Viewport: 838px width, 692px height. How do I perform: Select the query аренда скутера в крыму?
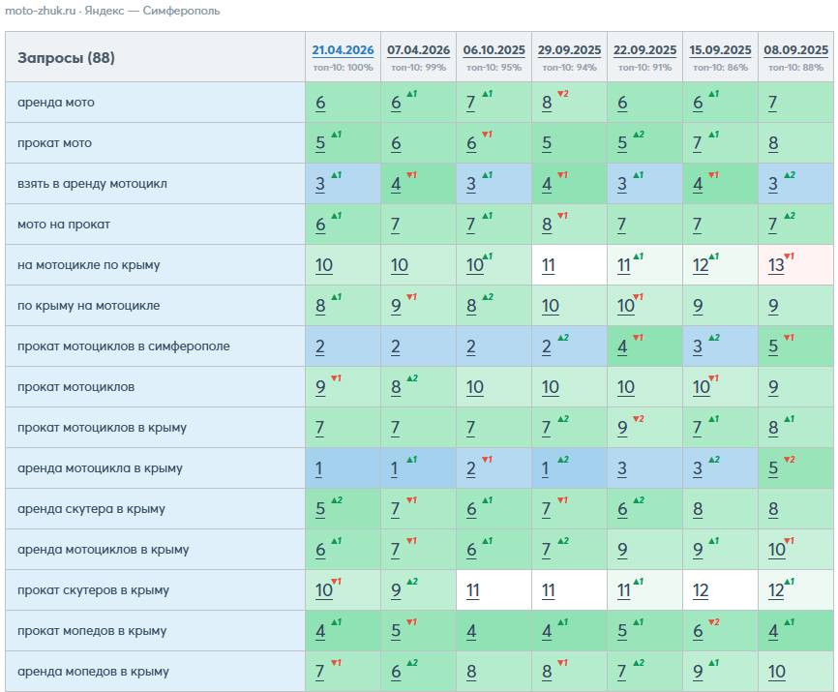coord(91,509)
